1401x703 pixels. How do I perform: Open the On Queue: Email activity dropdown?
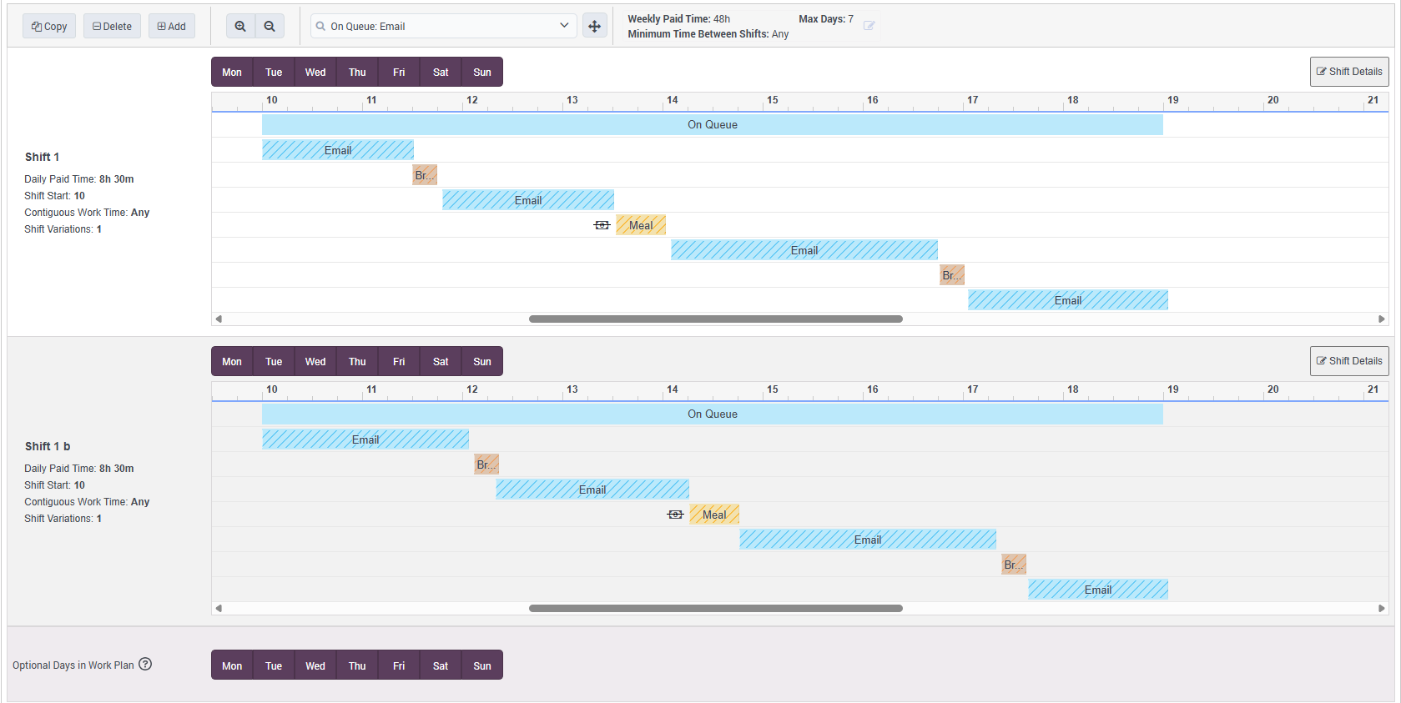tap(443, 26)
